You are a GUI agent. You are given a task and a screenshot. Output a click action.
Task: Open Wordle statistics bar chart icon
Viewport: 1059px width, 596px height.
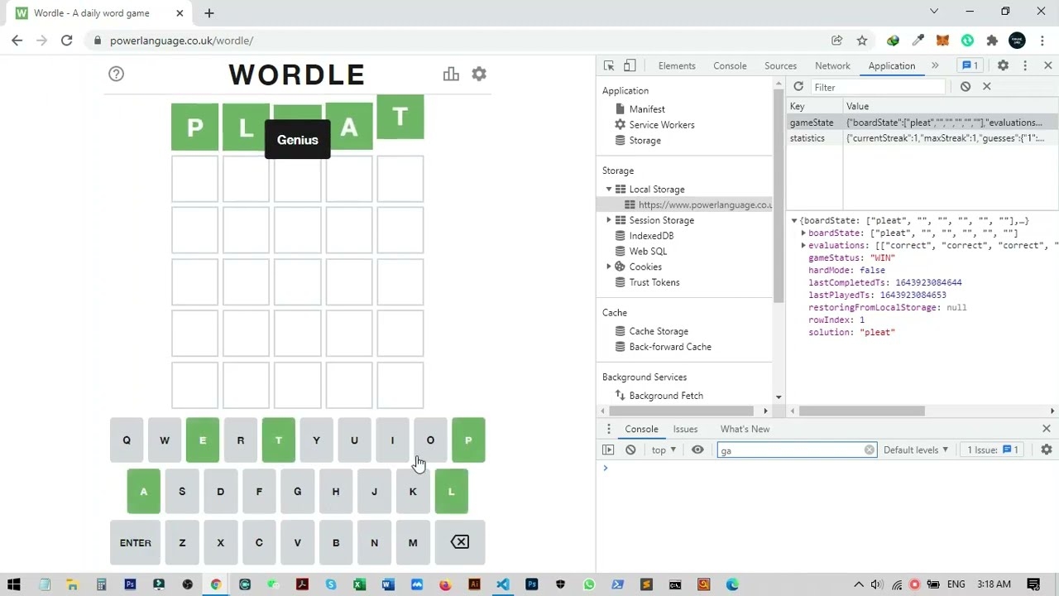point(451,74)
